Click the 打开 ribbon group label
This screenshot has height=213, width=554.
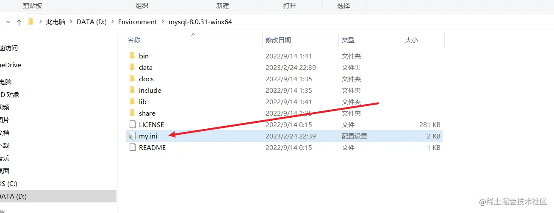[290, 6]
